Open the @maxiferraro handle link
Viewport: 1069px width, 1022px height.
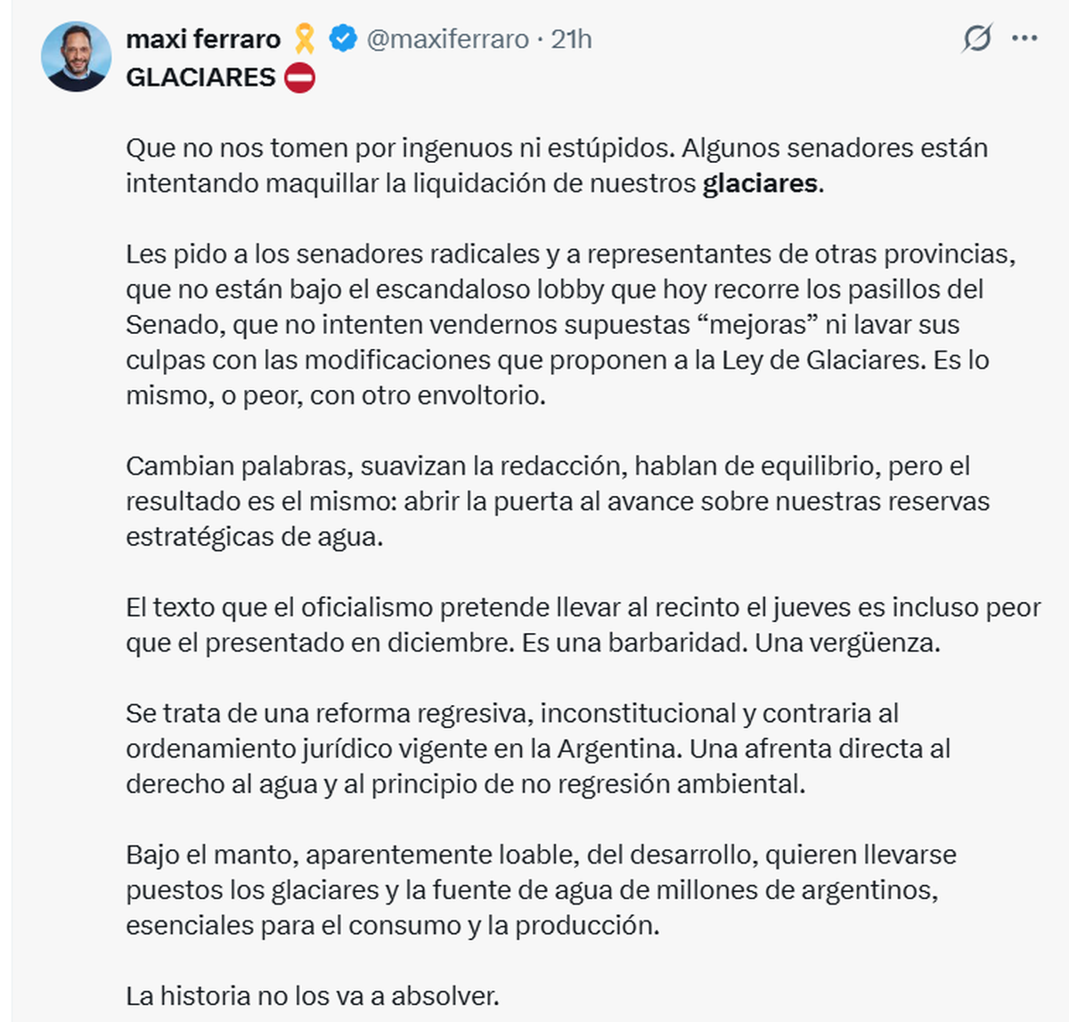pyautogui.click(x=447, y=39)
